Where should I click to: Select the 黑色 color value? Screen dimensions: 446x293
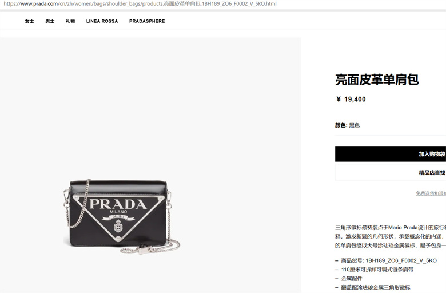tap(355, 125)
